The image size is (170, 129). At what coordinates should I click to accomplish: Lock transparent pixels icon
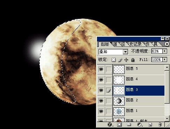click(x=113, y=60)
